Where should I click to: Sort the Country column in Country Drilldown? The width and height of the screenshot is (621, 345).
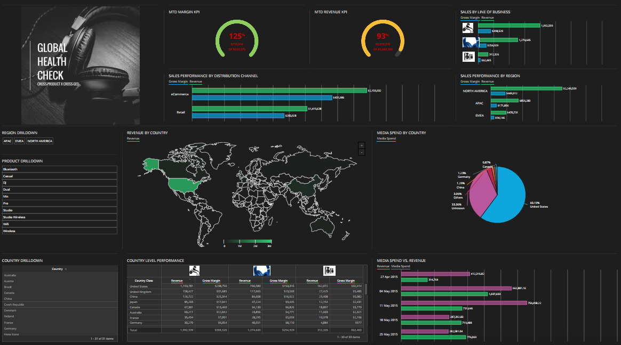59,269
